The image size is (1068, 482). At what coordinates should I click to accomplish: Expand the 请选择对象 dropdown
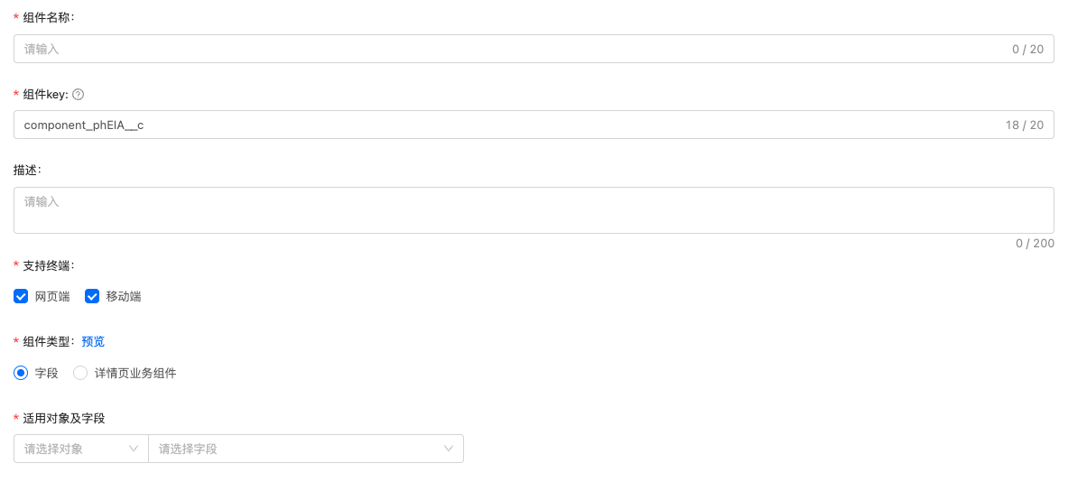(x=81, y=449)
